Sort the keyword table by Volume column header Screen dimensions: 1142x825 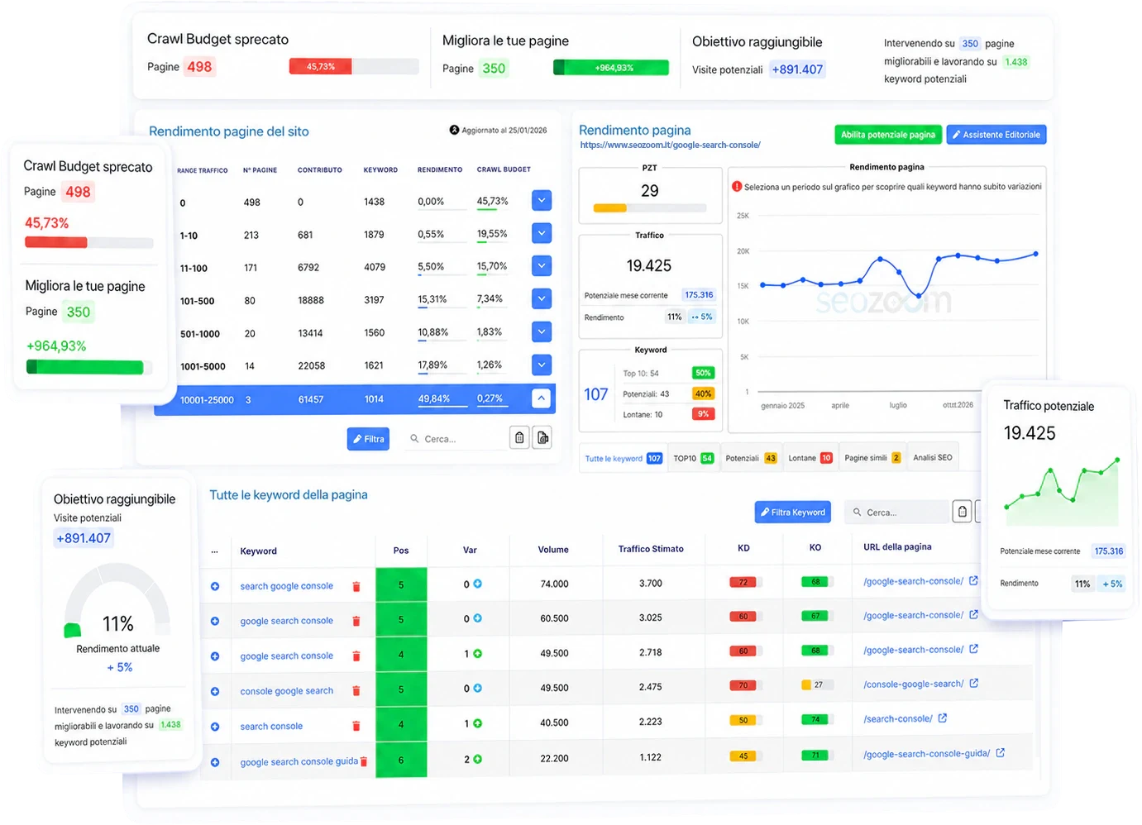[x=553, y=550]
